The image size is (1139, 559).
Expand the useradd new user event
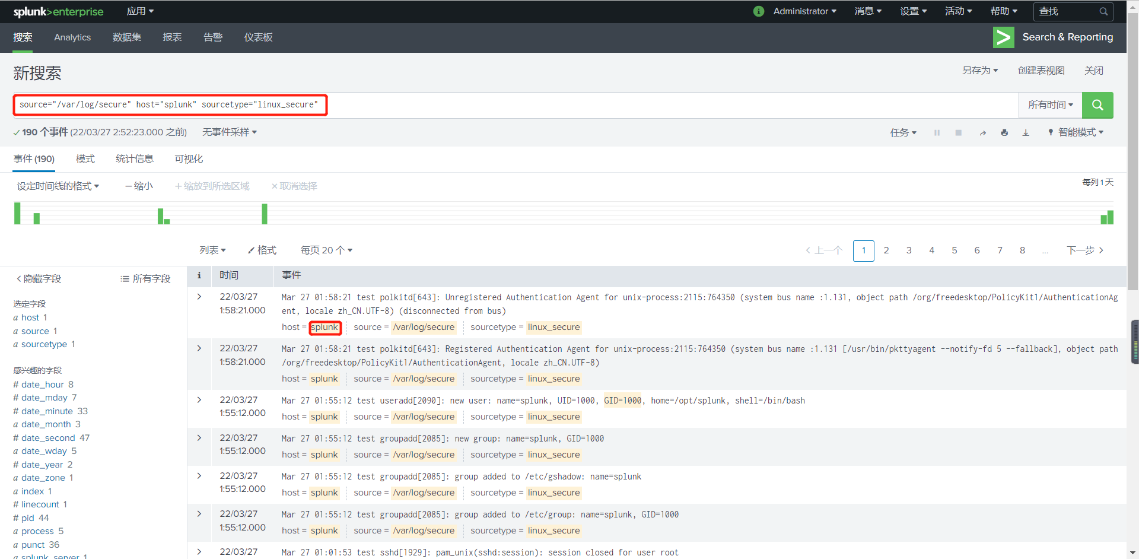(199, 400)
